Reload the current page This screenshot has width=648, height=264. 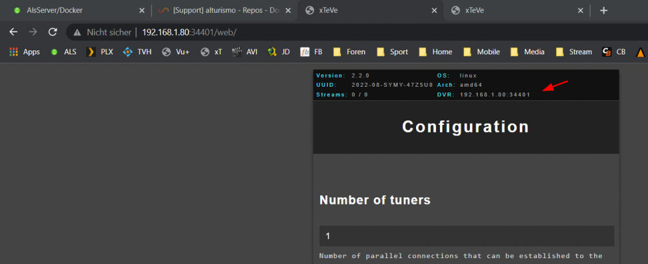tap(52, 32)
